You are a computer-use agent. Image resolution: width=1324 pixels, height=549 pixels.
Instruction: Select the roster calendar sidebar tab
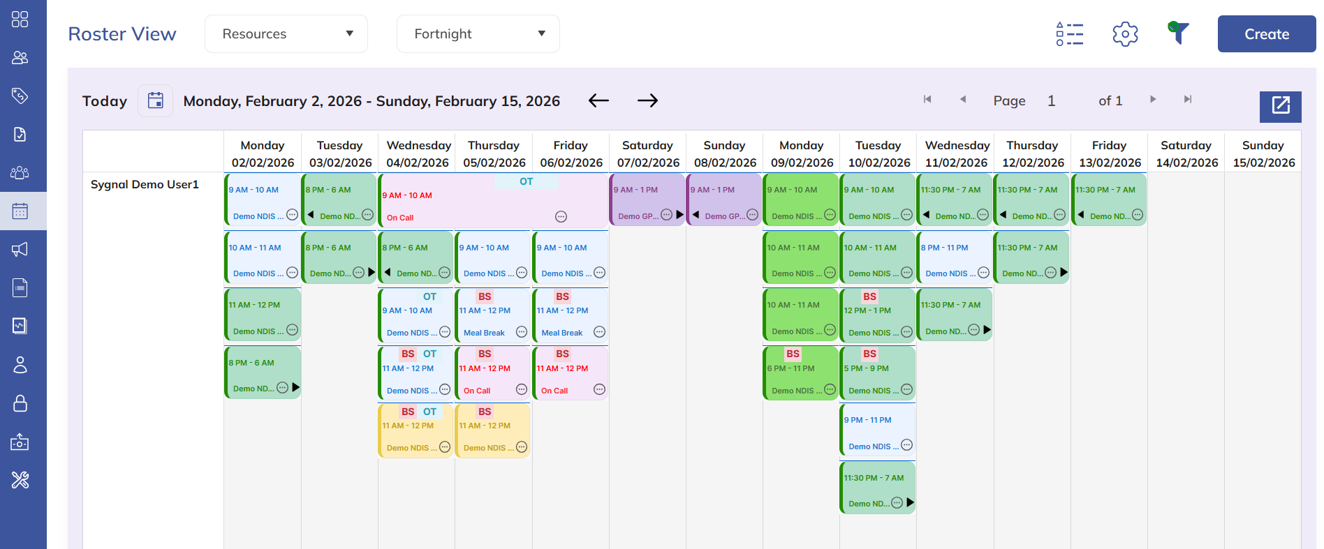[x=20, y=211]
